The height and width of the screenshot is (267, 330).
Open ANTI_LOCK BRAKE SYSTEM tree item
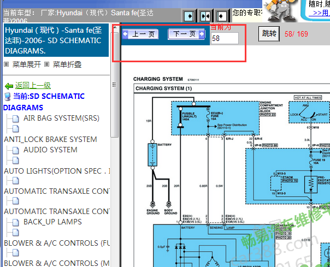pos(50,139)
